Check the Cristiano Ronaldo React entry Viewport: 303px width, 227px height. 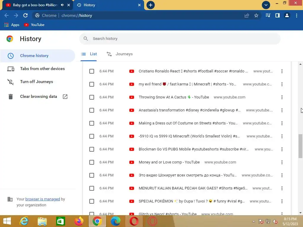(92, 71)
